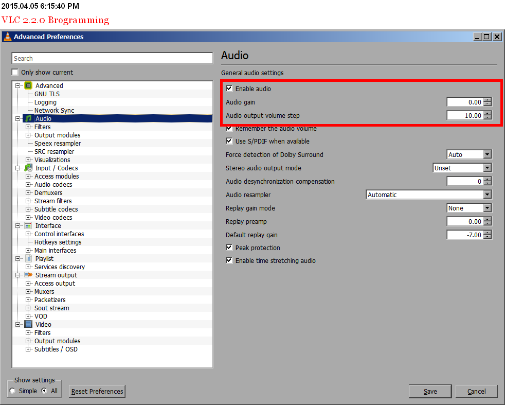Collapse the Video tree node

click(x=18, y=324)
